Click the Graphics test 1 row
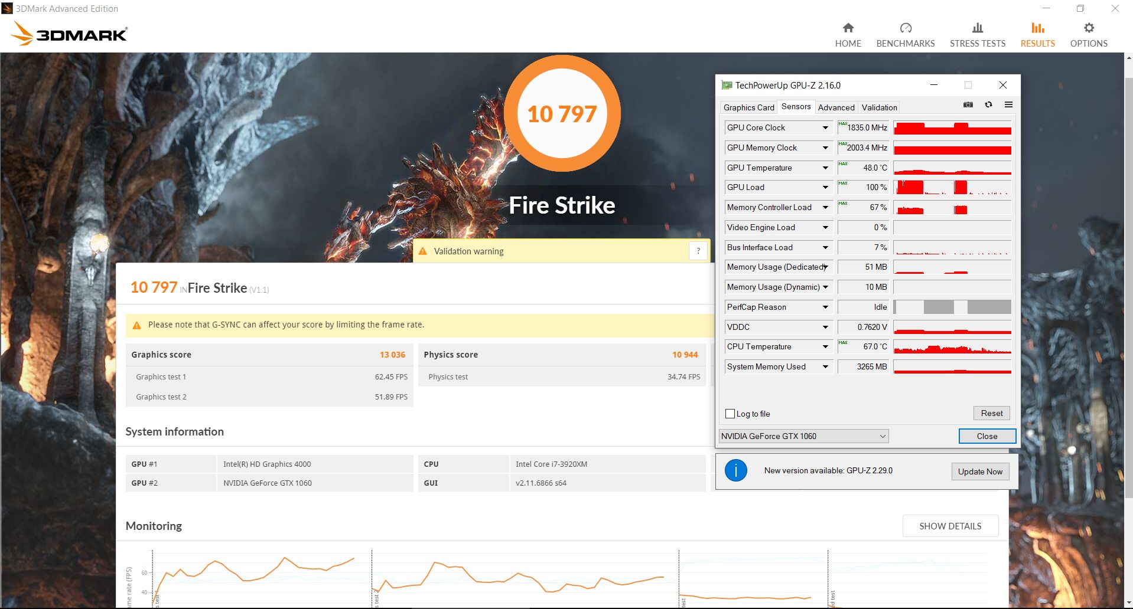Viewport: 1133px width, 609px height. click(x=269, y=376)
